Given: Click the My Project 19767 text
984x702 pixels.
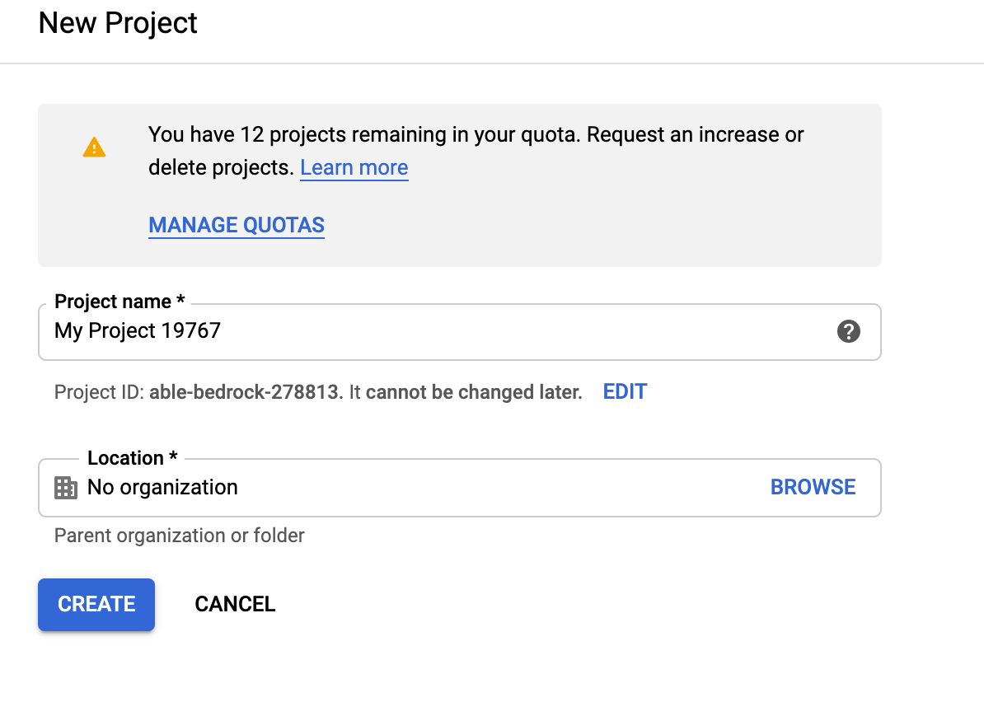Looking at the screenshot, I should point(138,331).
